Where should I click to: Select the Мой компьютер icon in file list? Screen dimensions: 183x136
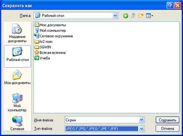pyautogui.click(x=37, y=30)
